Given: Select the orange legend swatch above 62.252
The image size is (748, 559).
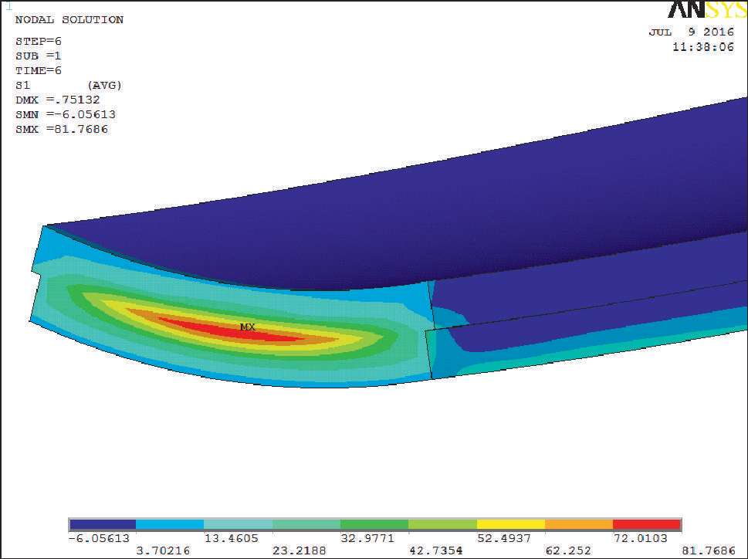Looking at the screenshot, I should (579, 525).
